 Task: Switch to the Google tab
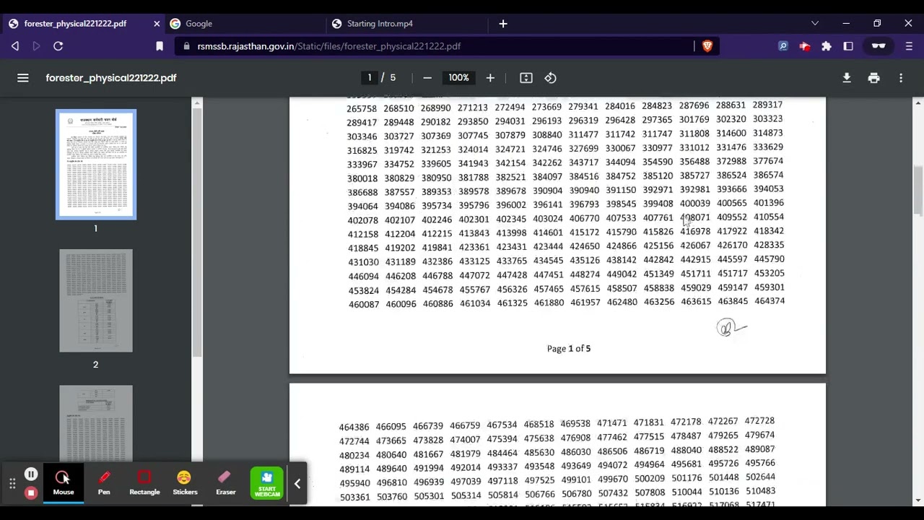(x=245, y=24)
